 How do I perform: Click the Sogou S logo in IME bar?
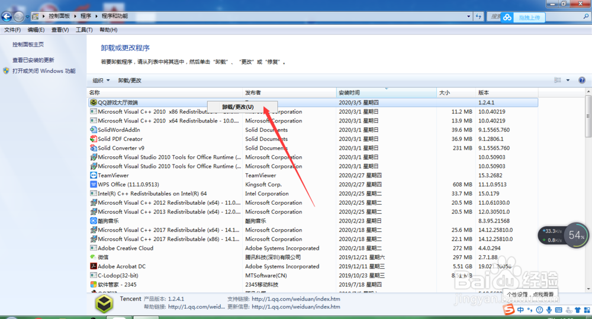coord(509,310)
